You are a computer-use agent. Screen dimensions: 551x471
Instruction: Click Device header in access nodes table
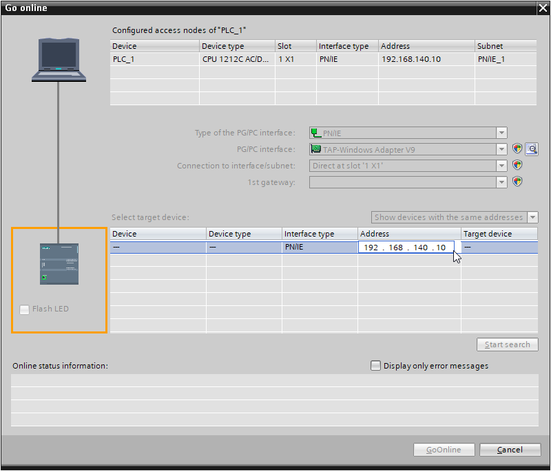[x=154, y=46]
